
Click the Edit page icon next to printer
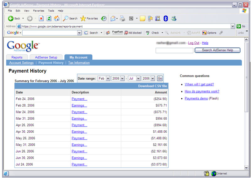click(131, 18)
